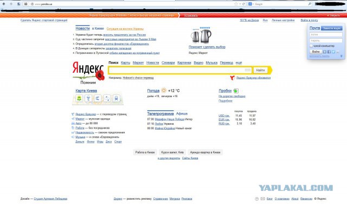
Task: Switch to the Афиша tab
Action: (x=182, y=113)
